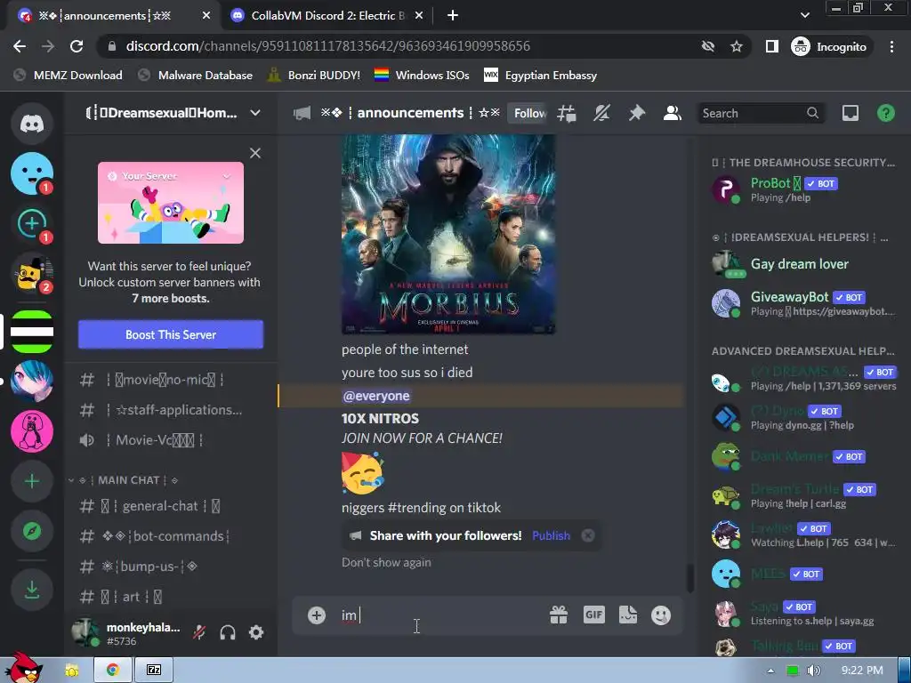Image resolution: width=911 pixels, height=683 pixels.
Task: Open Pinned Messages pin icon
Action: pyautogui.click(x=637, y=113)
